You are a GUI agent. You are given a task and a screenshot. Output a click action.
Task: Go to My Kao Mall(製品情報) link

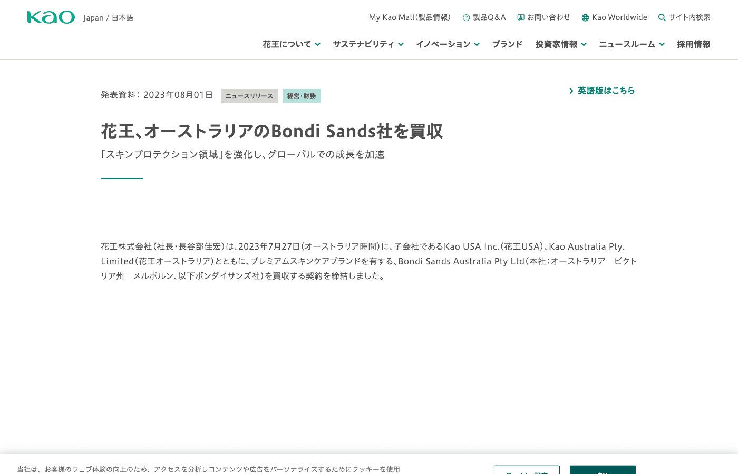point(410,17)
